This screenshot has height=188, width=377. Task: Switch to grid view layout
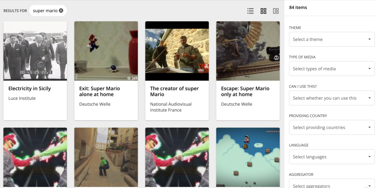coord(263,11)
